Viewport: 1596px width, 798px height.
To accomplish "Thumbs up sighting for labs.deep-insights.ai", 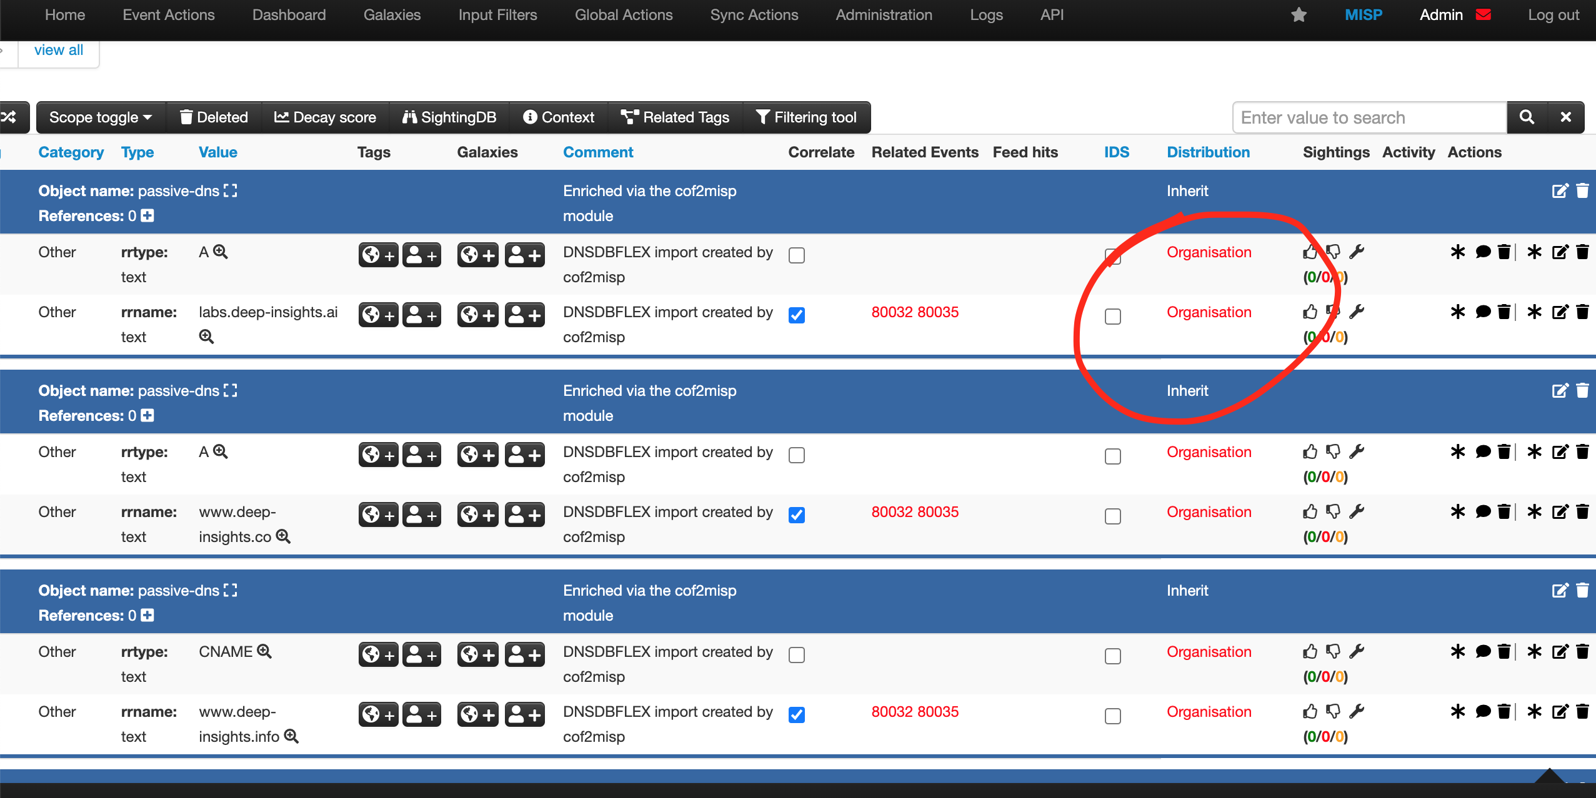I will [x=1310, y=312].
